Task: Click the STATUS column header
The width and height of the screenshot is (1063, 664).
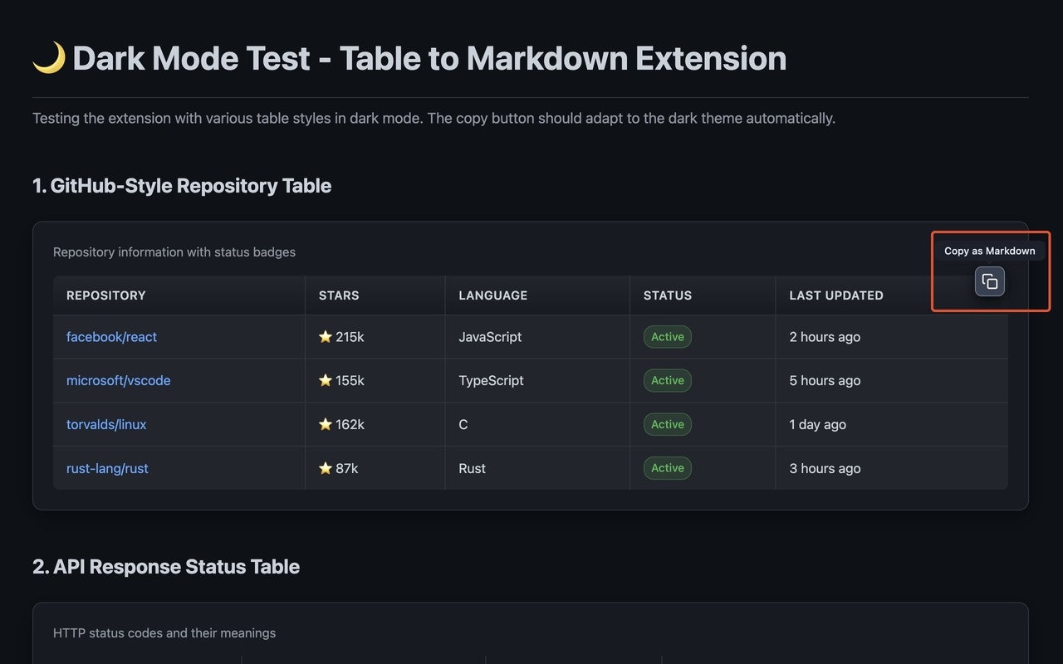Action: pos(703,295)
